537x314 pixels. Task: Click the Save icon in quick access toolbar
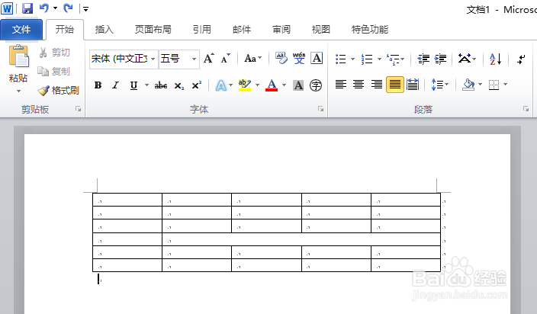(x=27, y=8)
